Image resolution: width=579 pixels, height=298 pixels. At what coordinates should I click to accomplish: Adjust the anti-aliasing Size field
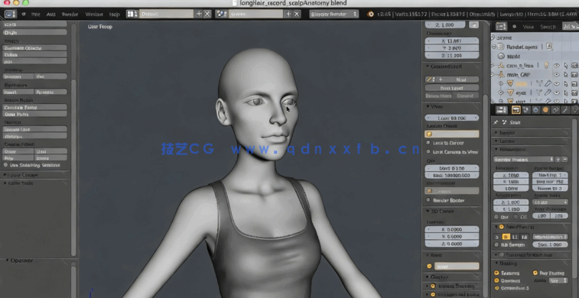550,245
